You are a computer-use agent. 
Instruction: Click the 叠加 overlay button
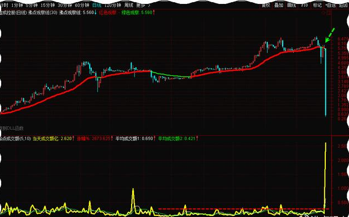click(x=279, y=5)
